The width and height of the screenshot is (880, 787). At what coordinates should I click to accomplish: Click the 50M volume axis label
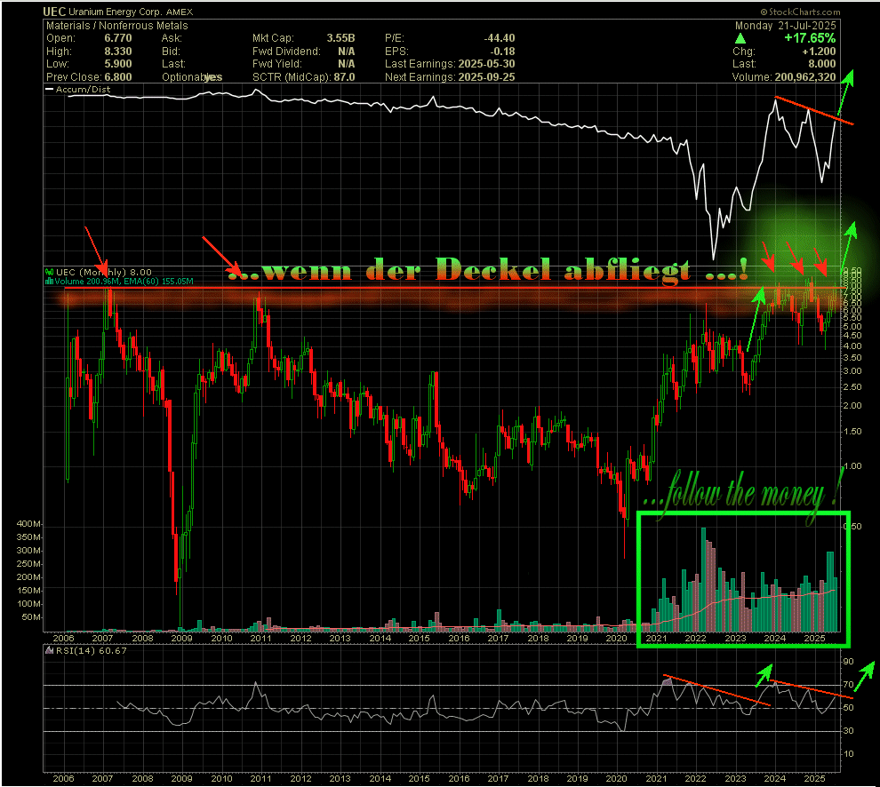pyautogui.click(x=31, y=617)
